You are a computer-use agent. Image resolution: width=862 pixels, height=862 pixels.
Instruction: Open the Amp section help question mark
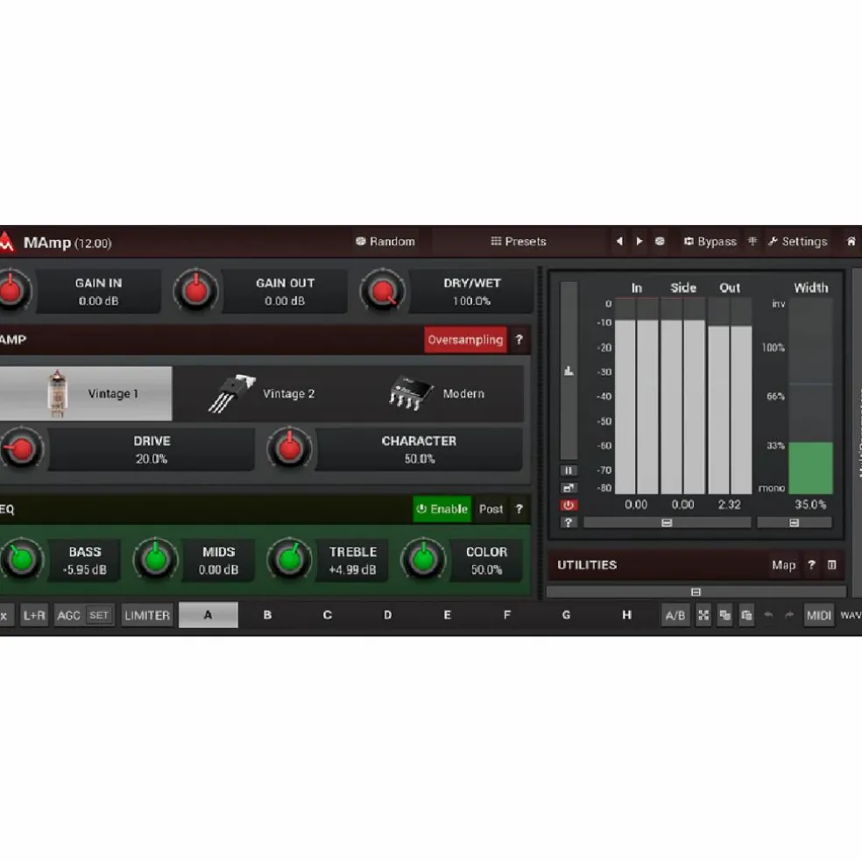519,340
